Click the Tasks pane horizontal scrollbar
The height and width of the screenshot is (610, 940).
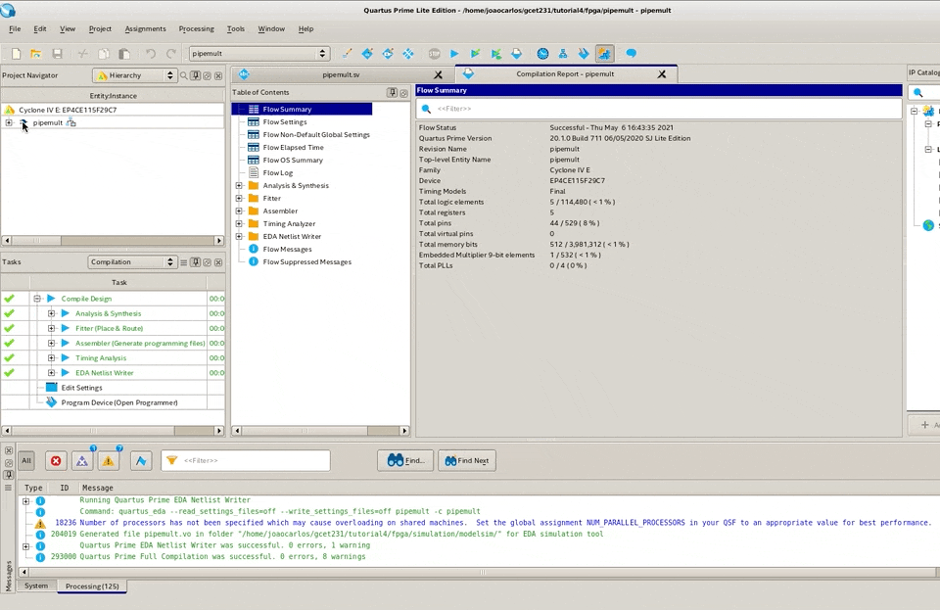[x=113, y=431]
